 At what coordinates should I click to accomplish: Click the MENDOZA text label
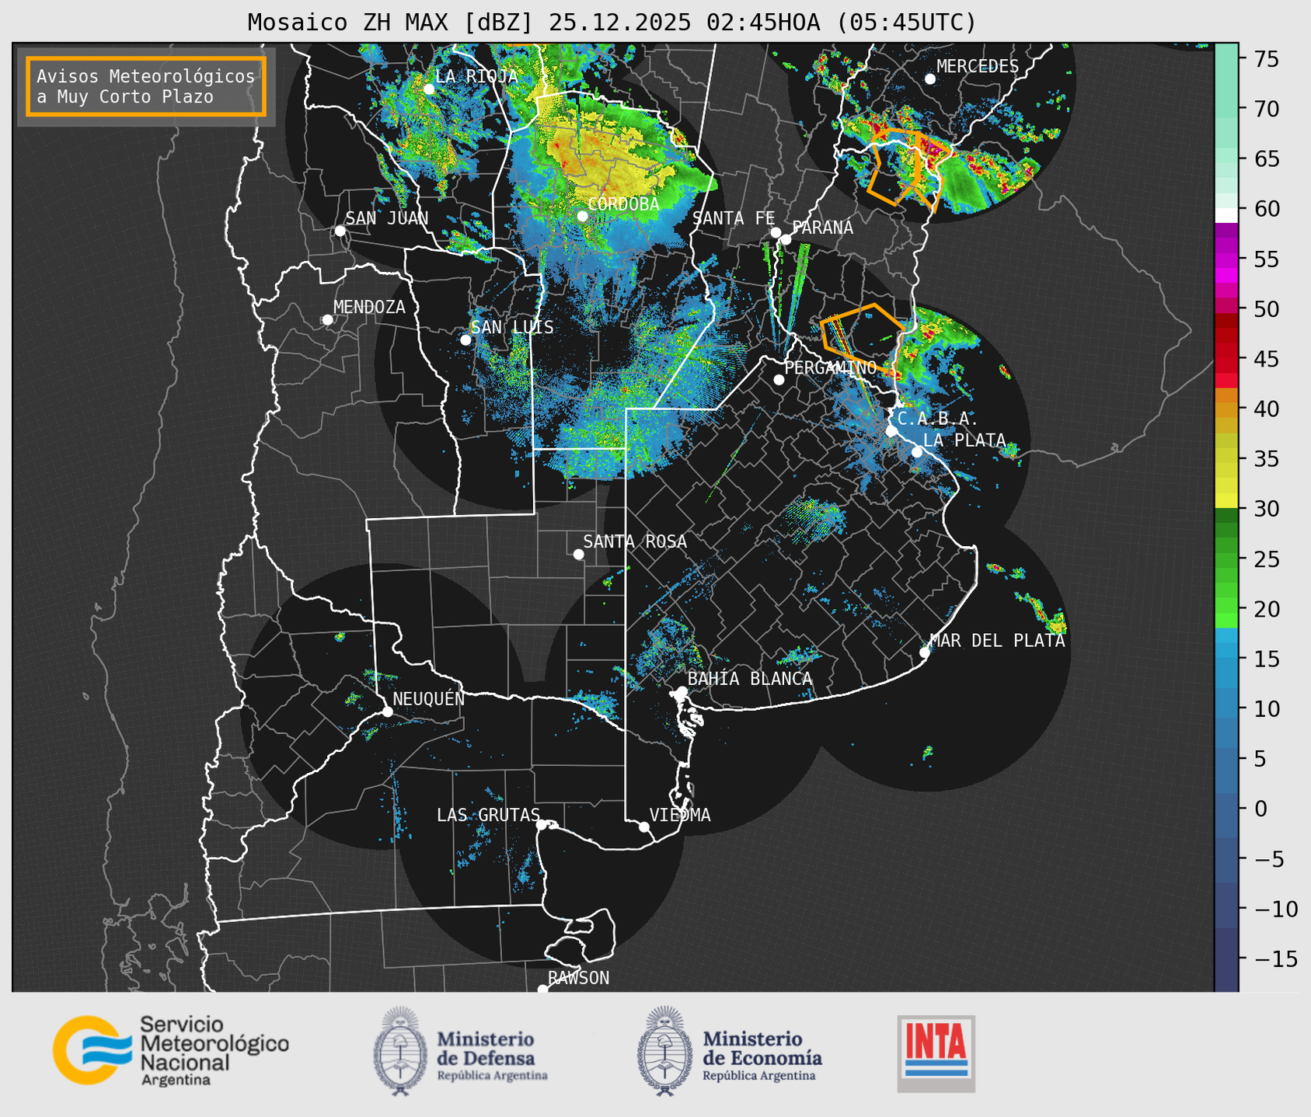click(369, 307)
